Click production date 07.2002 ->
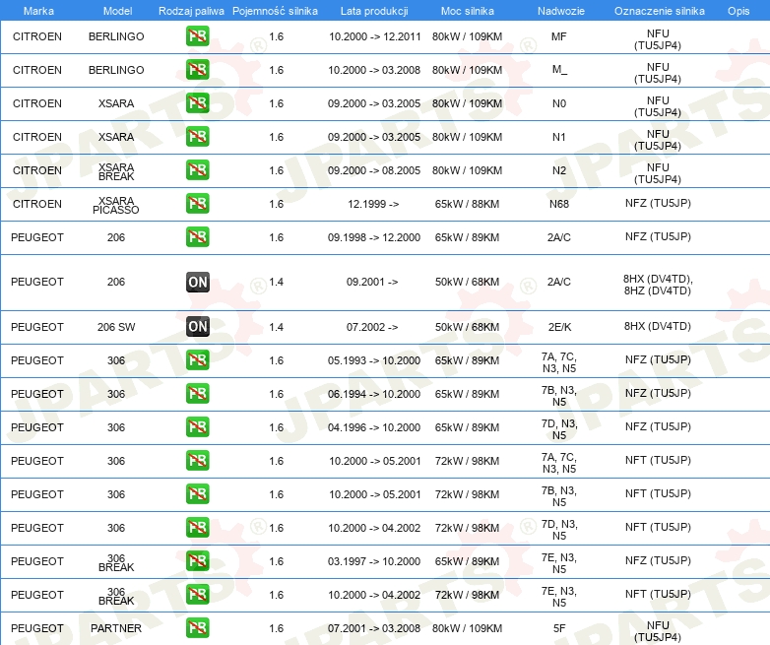Image resolution: width=770 pixels, height=645 pixels. [x=372, y=327]
